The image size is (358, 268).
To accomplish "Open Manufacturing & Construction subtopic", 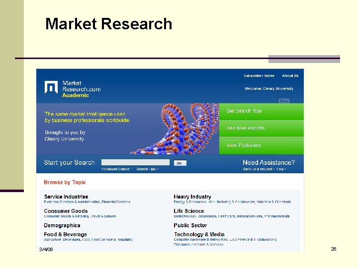I will [x=232, y=202].
